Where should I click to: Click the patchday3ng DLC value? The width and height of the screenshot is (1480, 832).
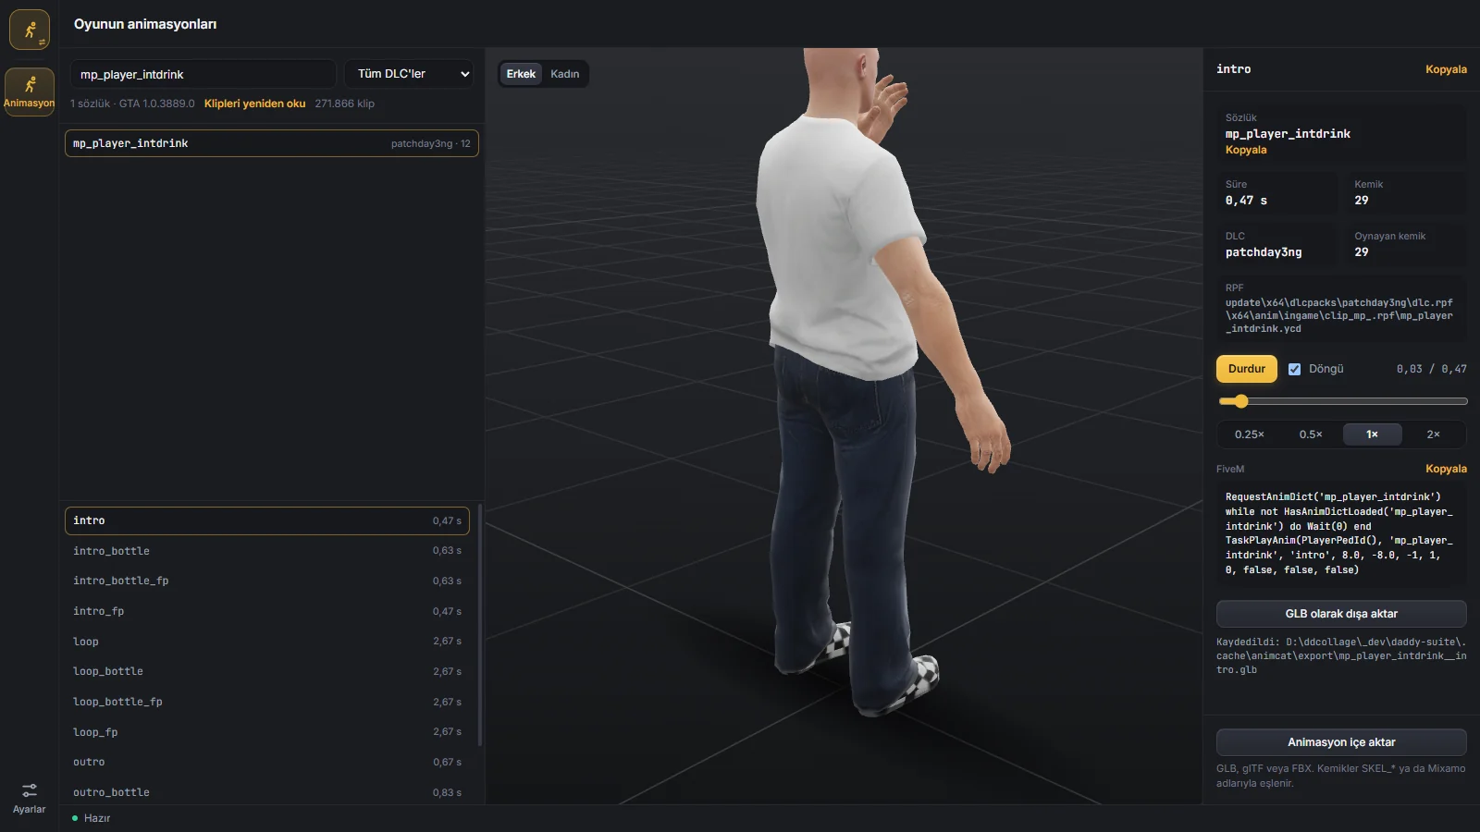click(1264, 252)
